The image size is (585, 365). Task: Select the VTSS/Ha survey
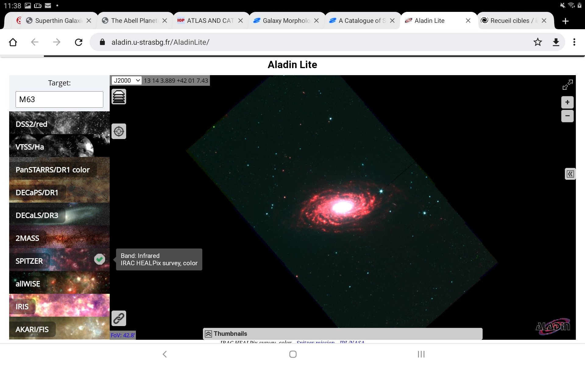[x=59, y=146]
